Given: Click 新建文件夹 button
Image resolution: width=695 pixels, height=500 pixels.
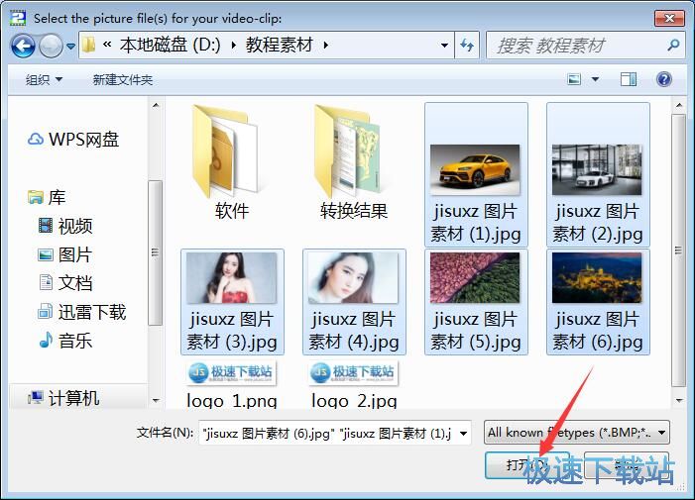Looking at the screenshot, I should coord(123,80).
